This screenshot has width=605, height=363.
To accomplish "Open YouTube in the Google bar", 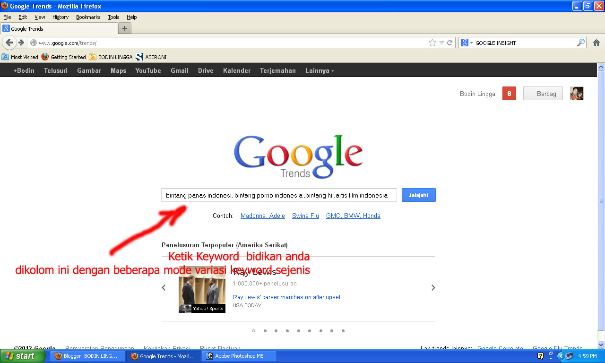I will (x=148, y=70).
